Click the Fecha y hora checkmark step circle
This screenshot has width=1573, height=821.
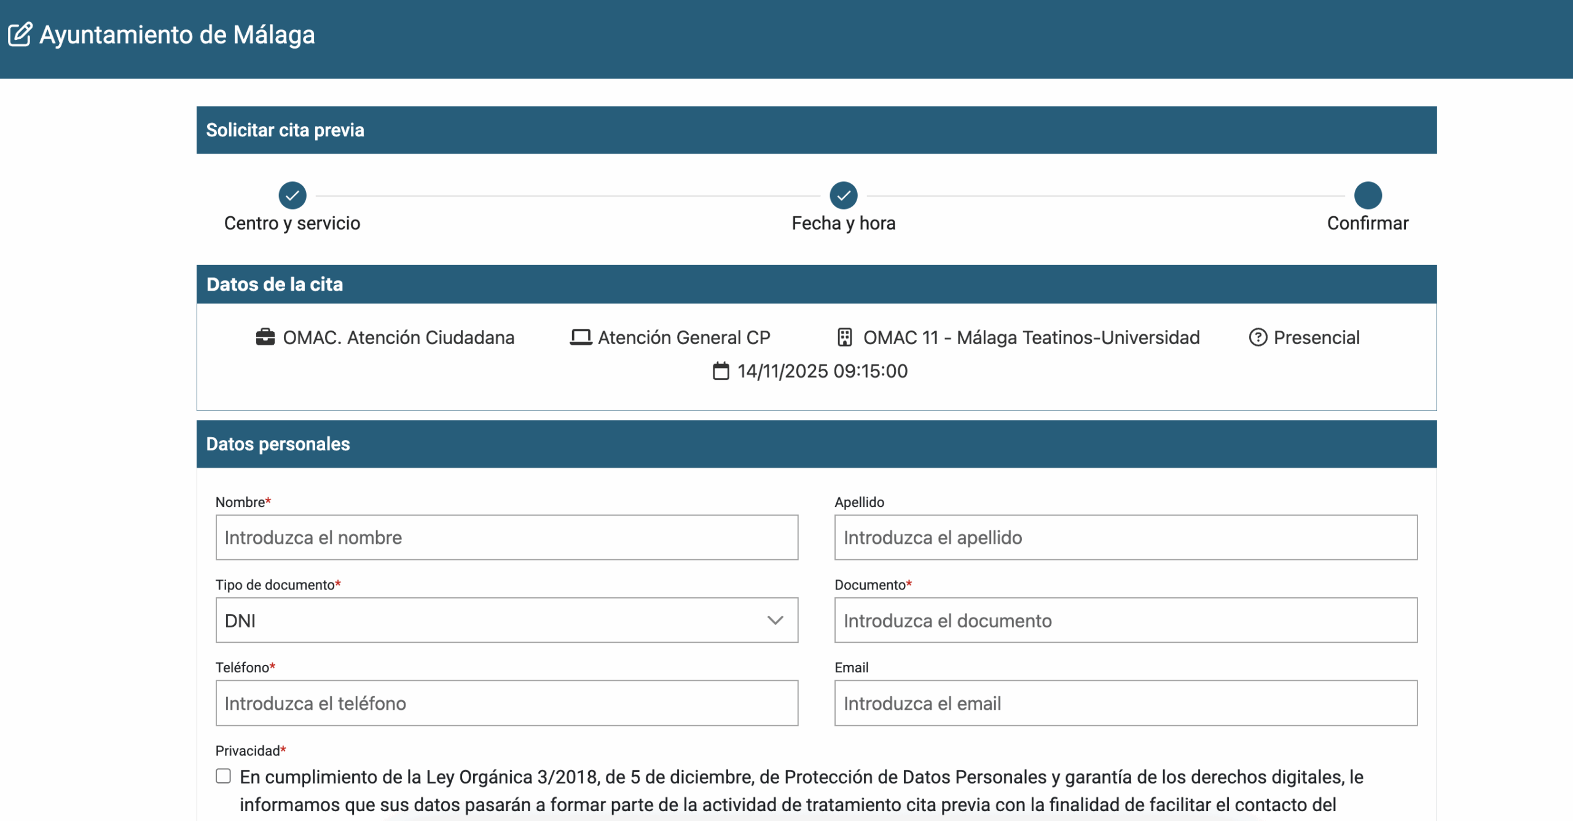[843, 195]
